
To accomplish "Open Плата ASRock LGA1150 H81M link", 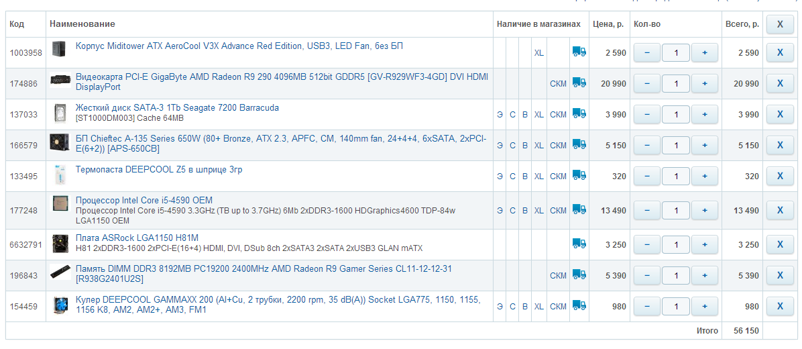I will click(x=137, y=238).
